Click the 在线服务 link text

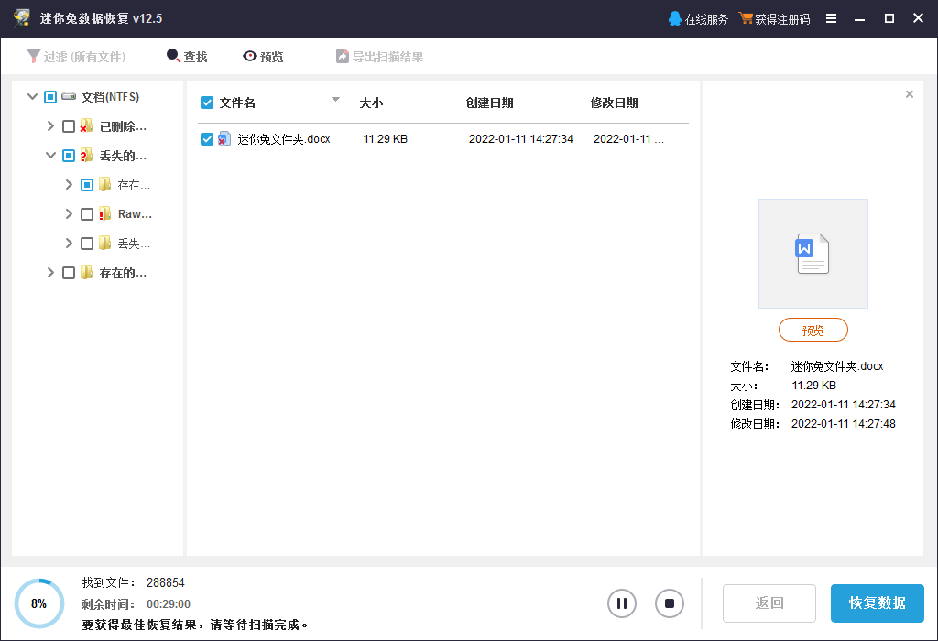(x=706, y=19)
